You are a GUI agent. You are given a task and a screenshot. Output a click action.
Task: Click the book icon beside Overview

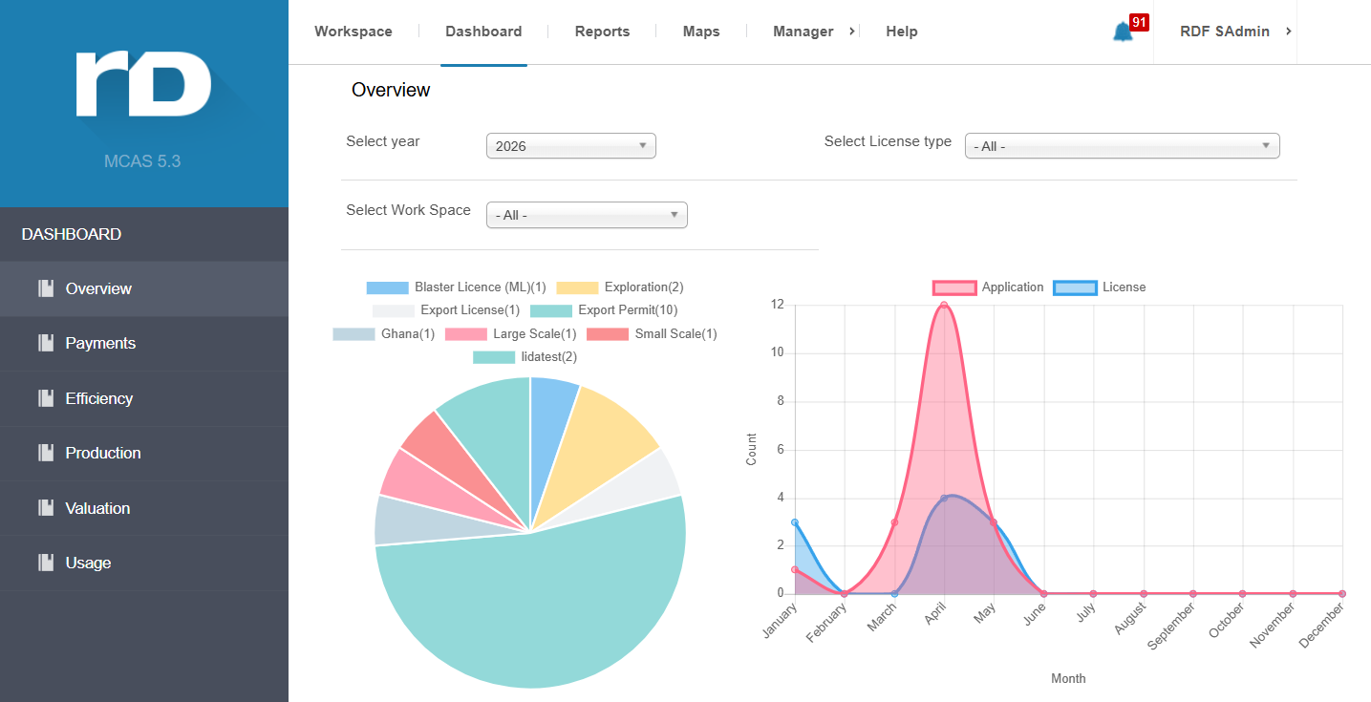tap(45, 288)
